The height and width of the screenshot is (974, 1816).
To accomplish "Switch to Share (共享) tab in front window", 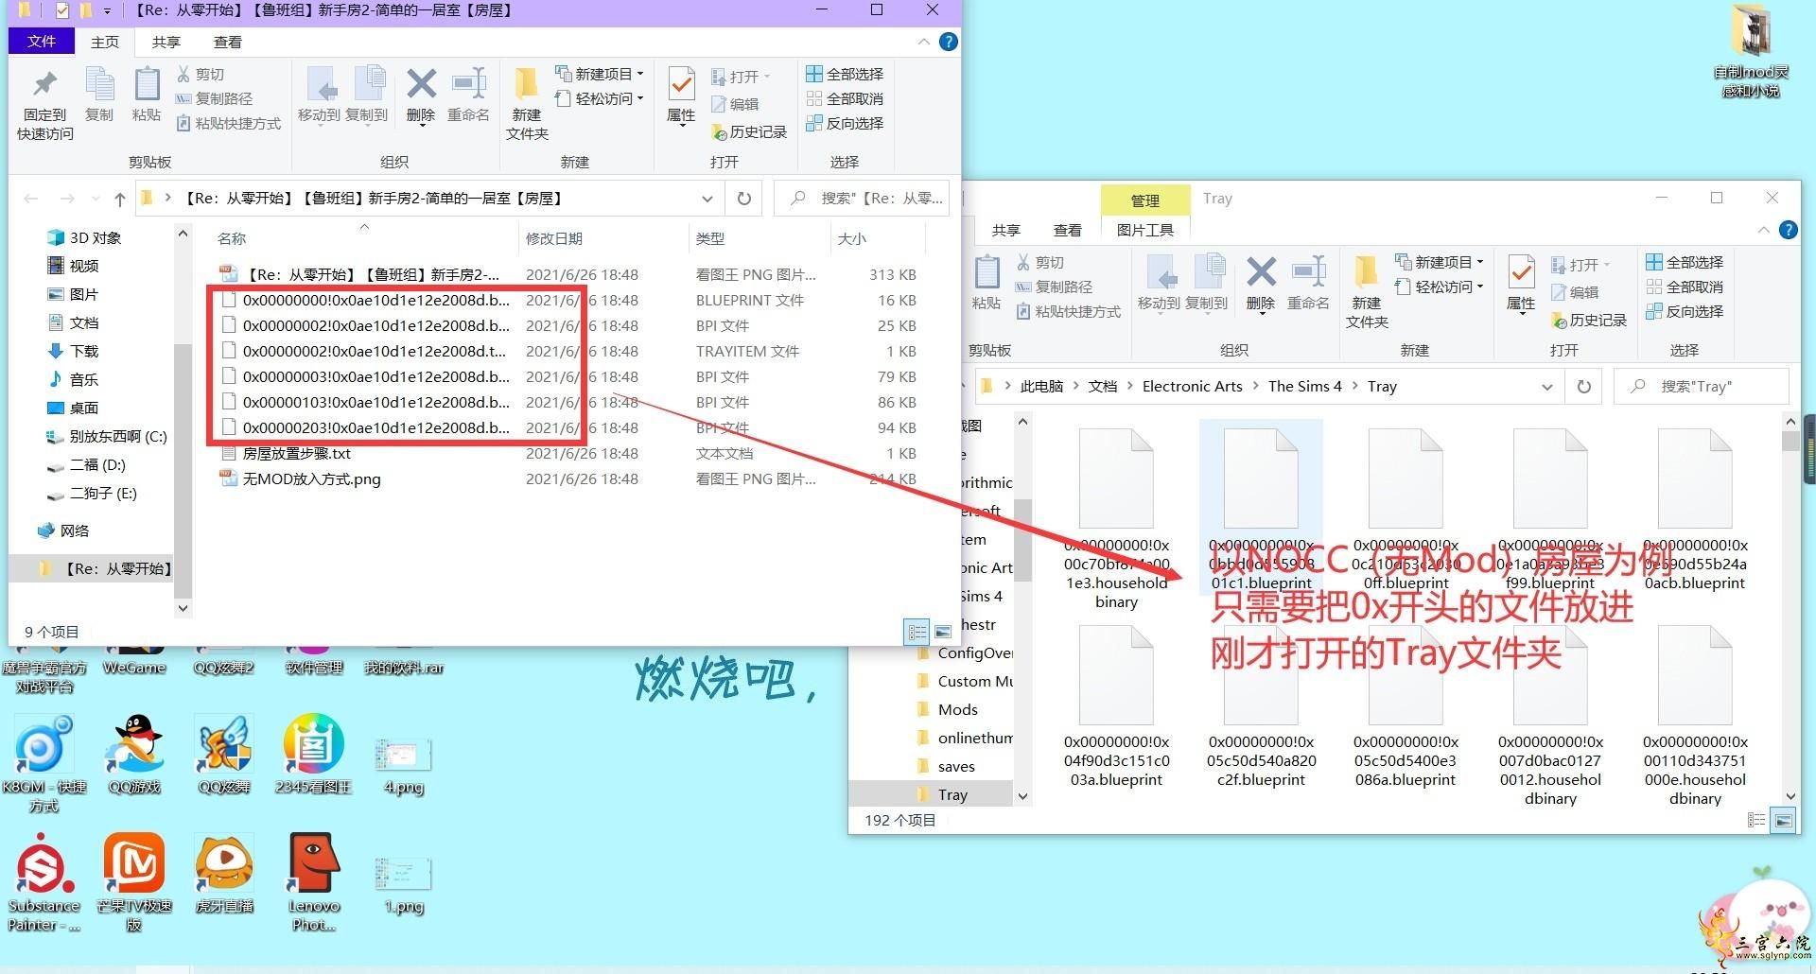I will click(166, 42).
